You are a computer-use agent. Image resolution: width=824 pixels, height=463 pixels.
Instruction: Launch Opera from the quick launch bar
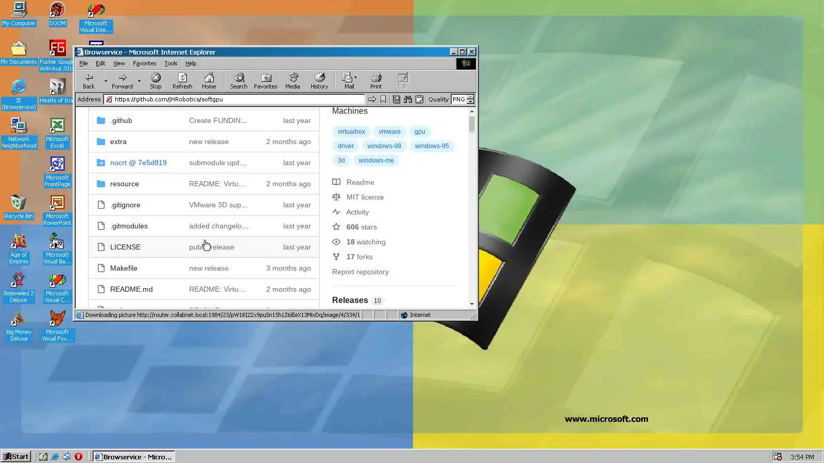78,456
